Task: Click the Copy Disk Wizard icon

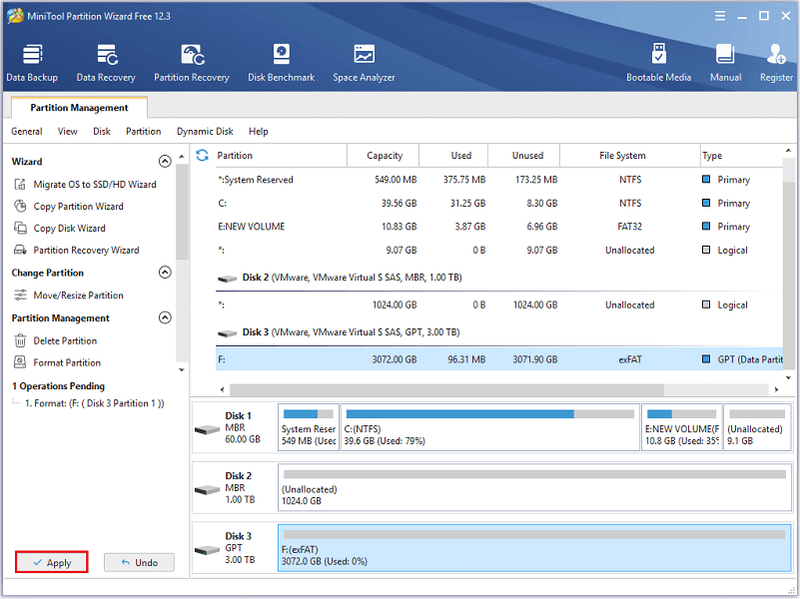Action: (20, 228)
